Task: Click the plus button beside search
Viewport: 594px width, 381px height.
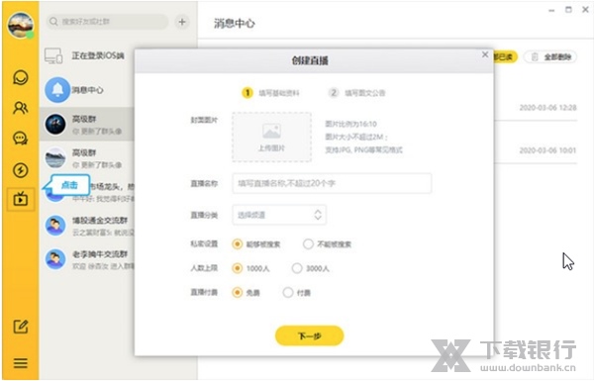Action: (182, 22)
